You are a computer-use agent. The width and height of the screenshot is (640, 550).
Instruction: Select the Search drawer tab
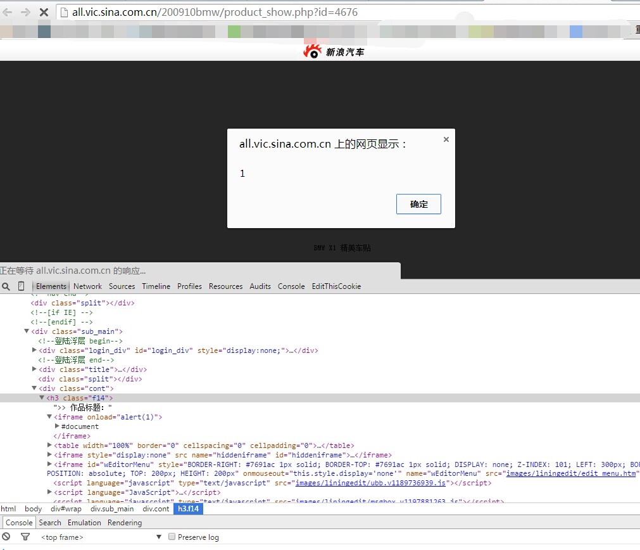[50, 523]
